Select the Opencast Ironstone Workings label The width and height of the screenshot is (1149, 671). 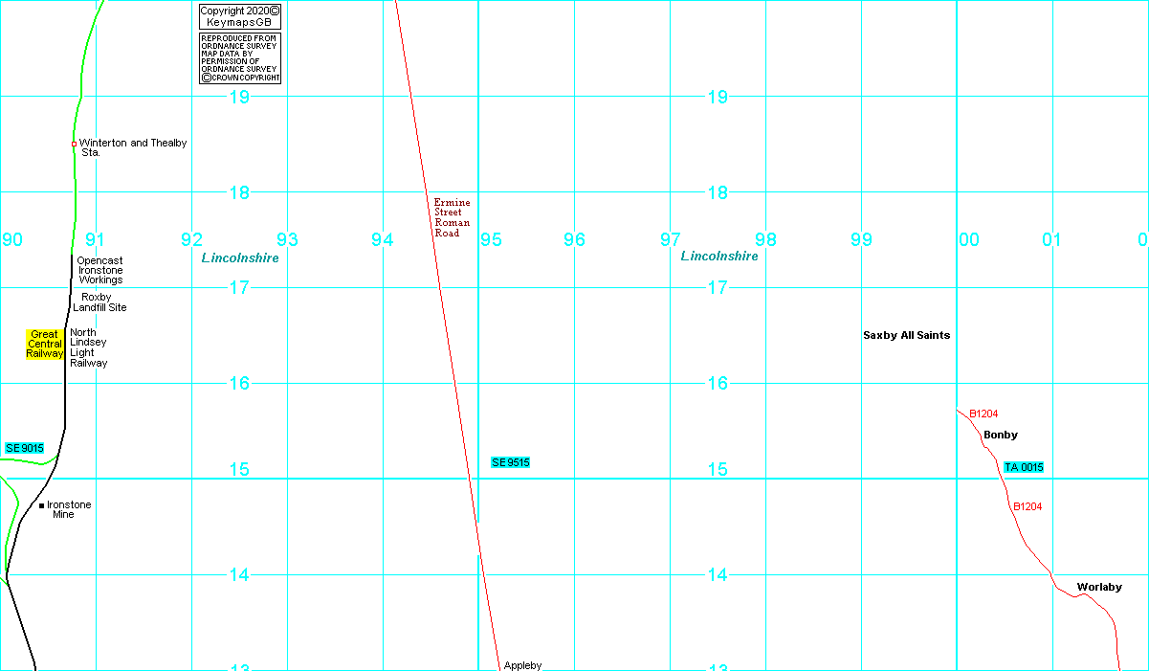pyautogui.click(x=99, y=270)
